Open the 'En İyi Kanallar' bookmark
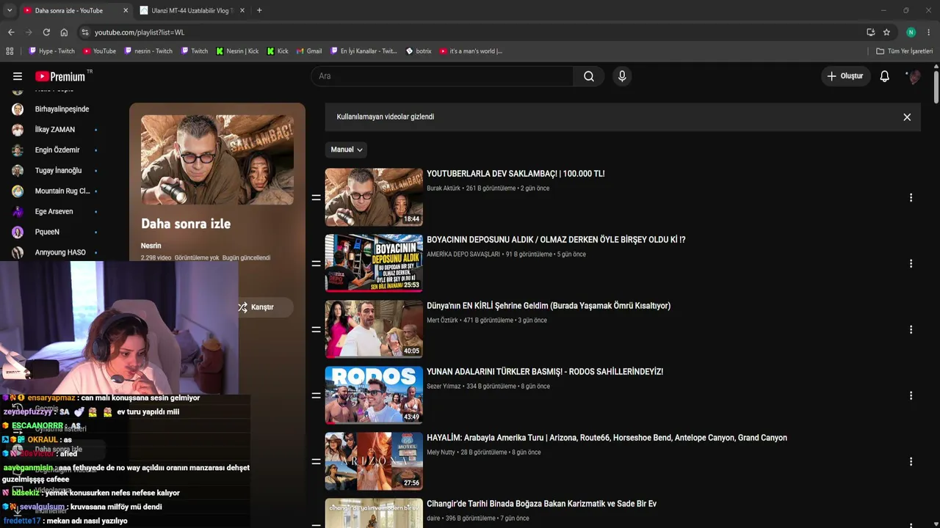940x528 pixels. click(x=363, y=51)
